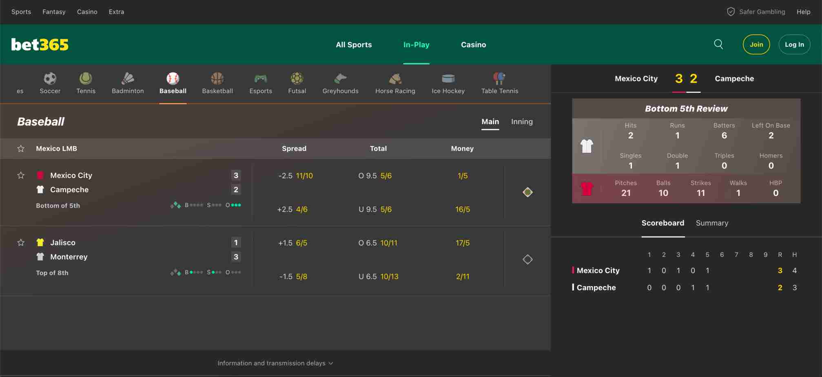
Task: Click the white Campeche jersey in match list
Action: pos(40,190)
